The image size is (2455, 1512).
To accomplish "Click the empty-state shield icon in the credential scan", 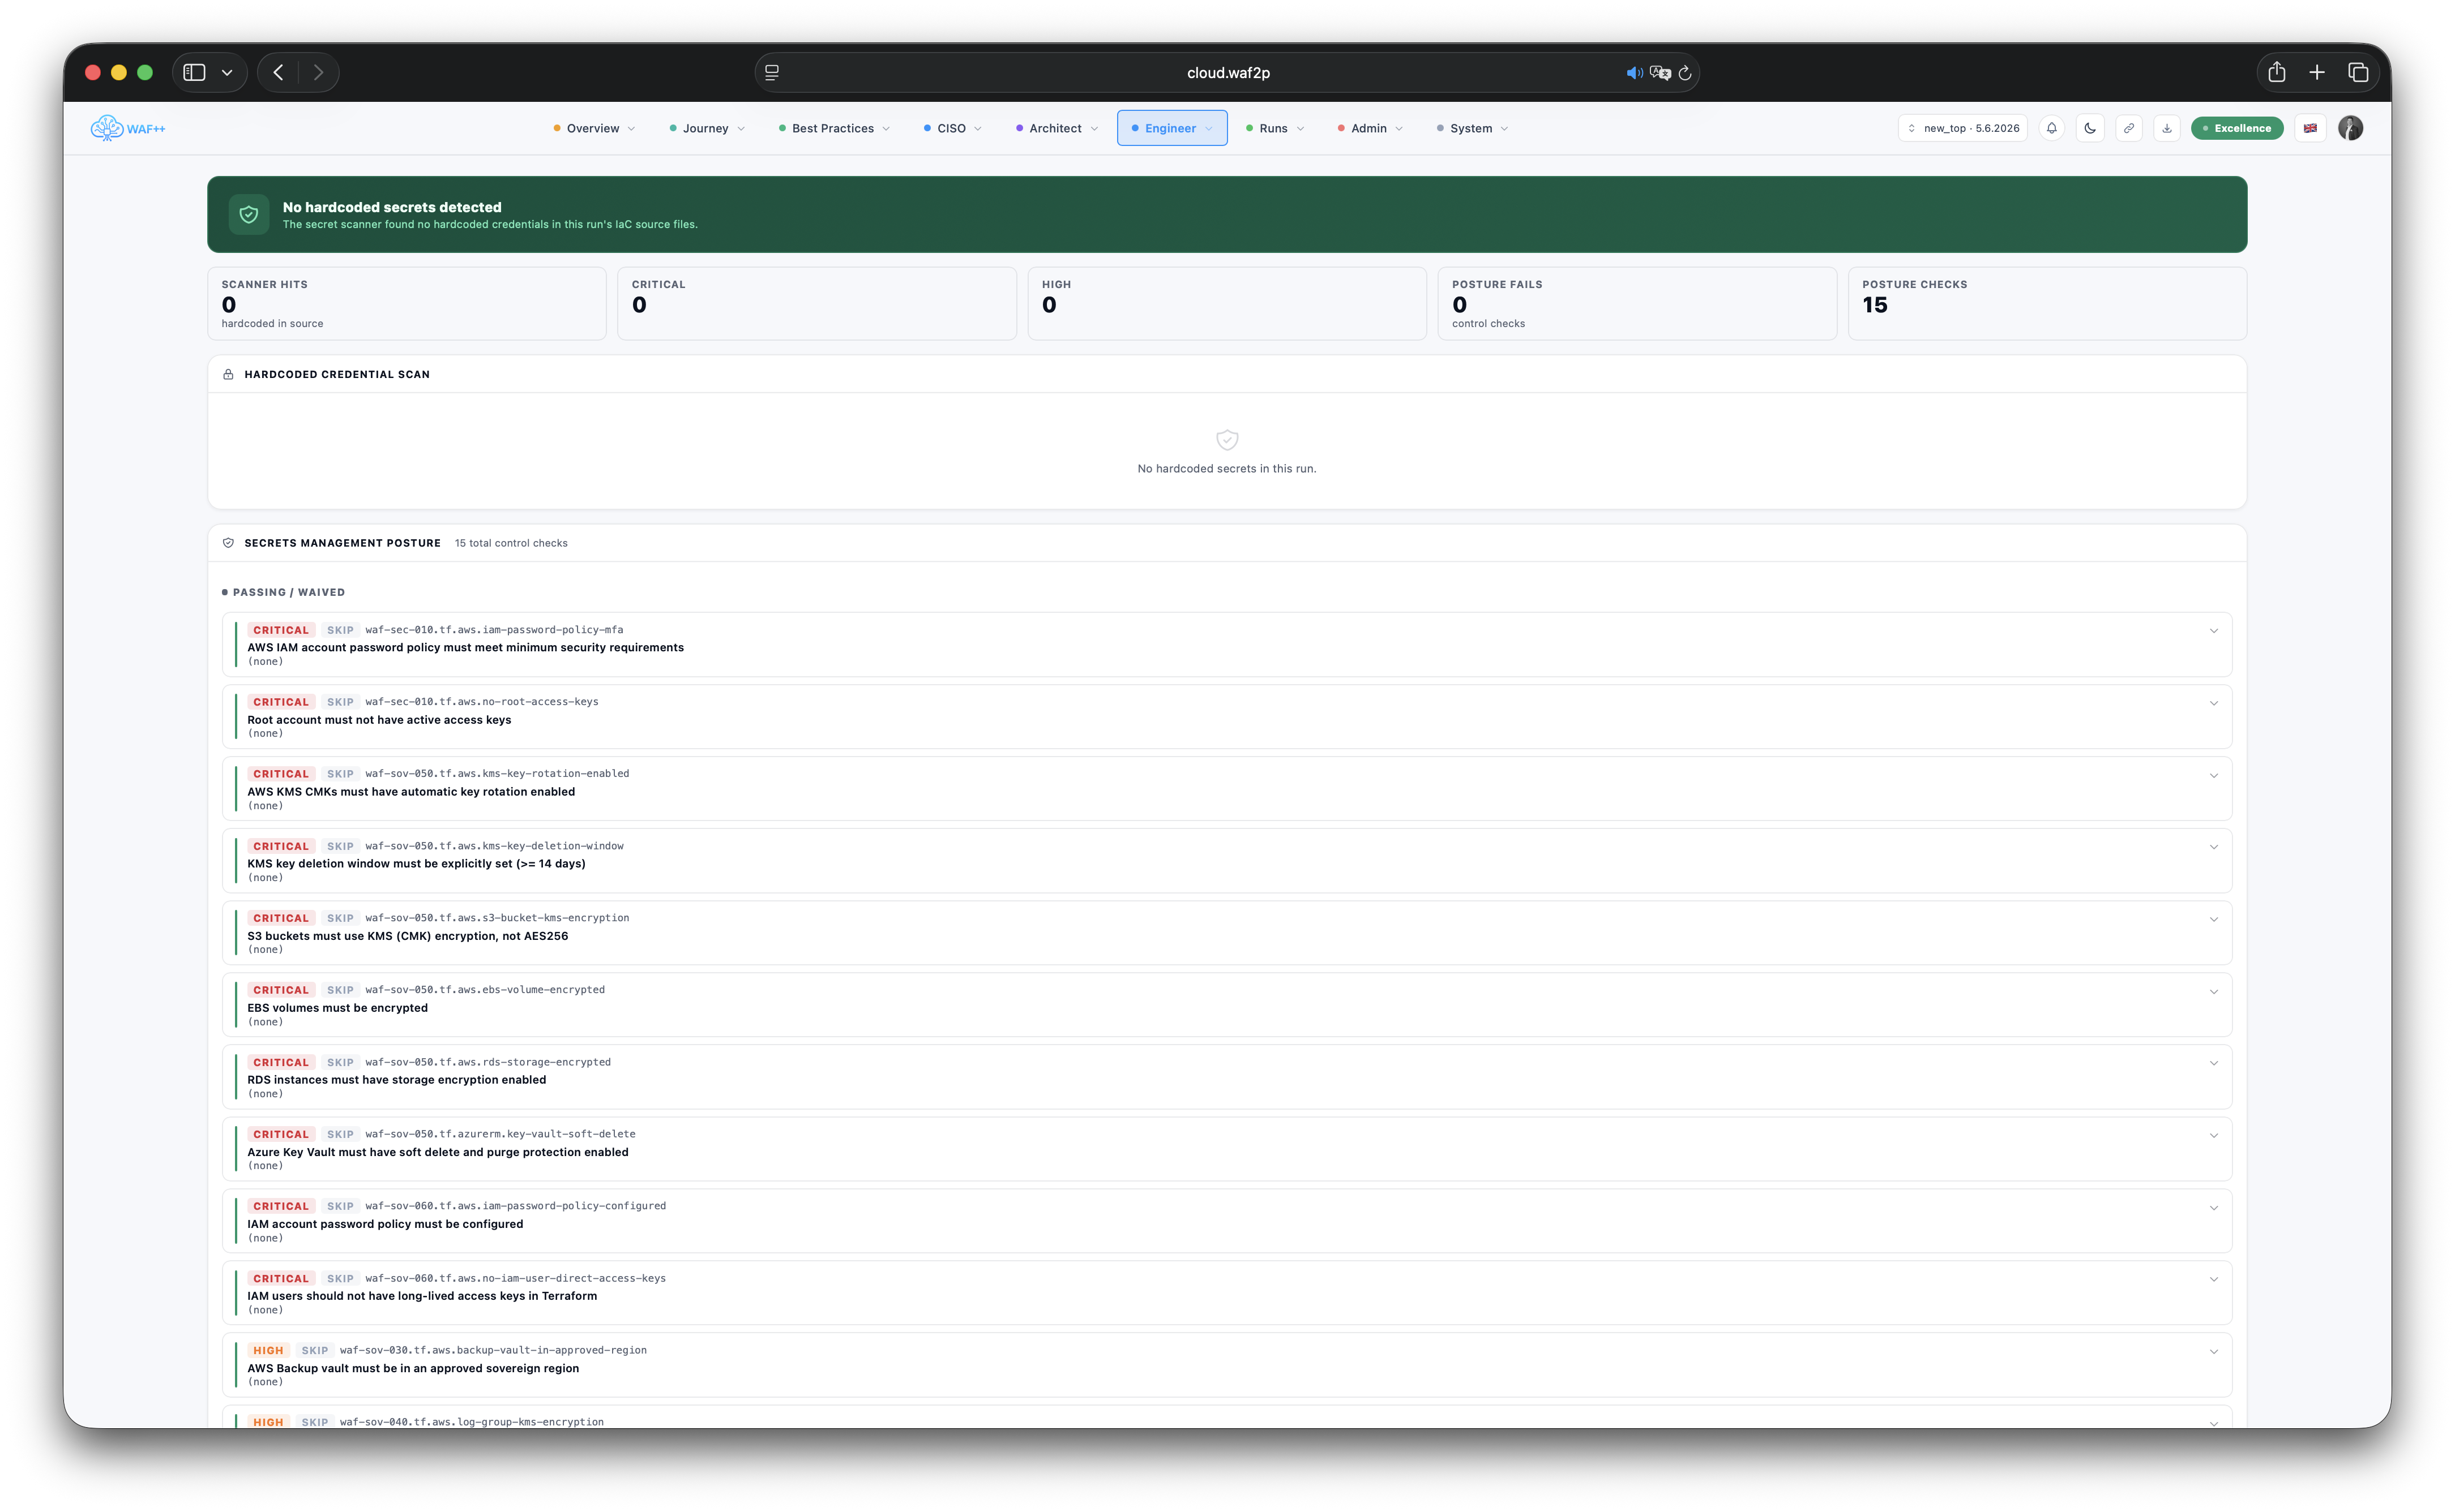I will 1226,440.
